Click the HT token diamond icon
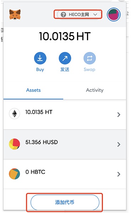131x213 pixels. pos(15,113)
